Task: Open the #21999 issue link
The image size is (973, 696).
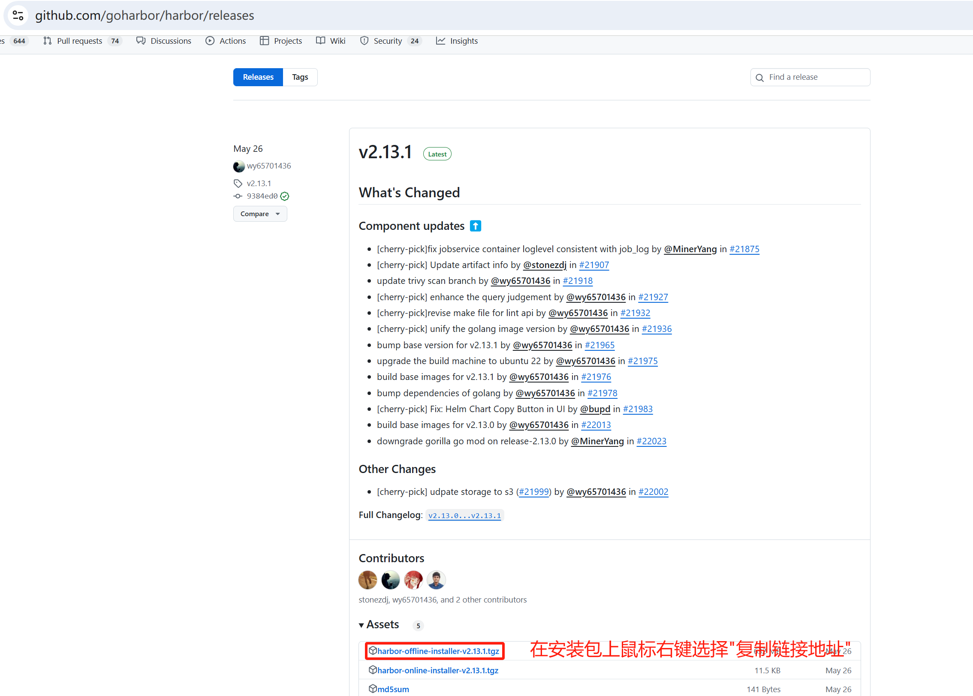Action: (534, 492)
